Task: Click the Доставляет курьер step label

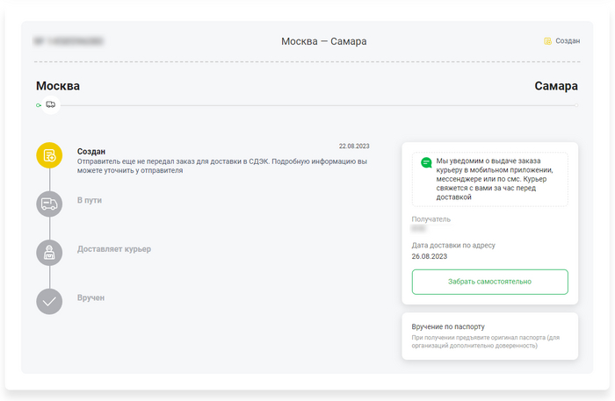Action: pyautogui.click(x=114, y=249)
